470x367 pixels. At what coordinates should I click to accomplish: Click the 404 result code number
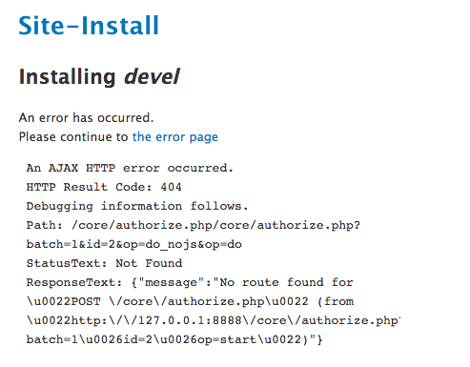(x=171, y=187)
